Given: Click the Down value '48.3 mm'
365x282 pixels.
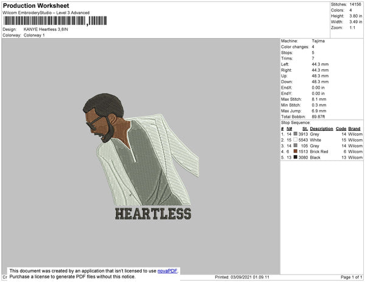Looking at the screenshot, I should 320,81.
